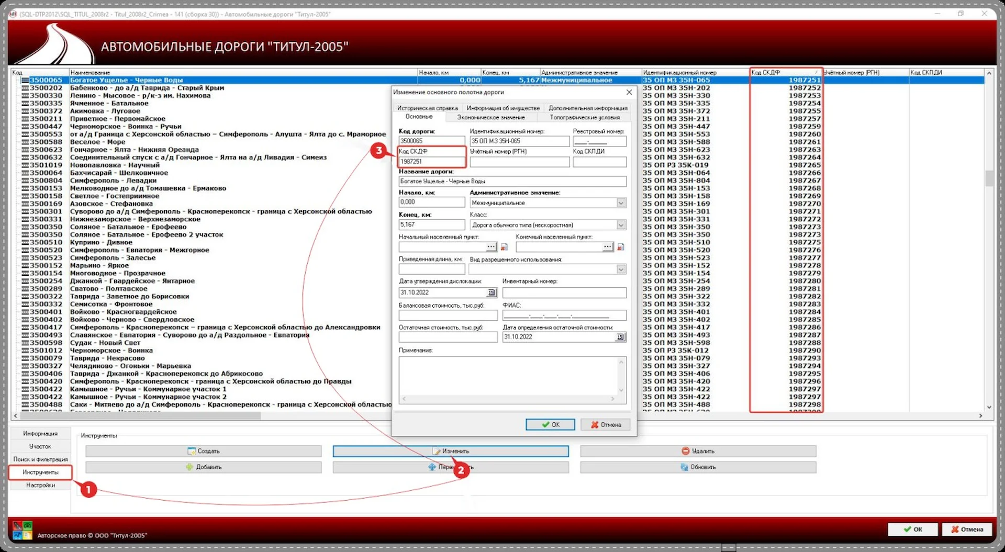The image size is (1005, 552).
Task: Clear the Начальный населенный пункт field with red-x icon
Action: (504, 247)
